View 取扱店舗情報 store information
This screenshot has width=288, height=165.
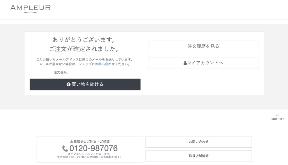[x=199, y=156]
